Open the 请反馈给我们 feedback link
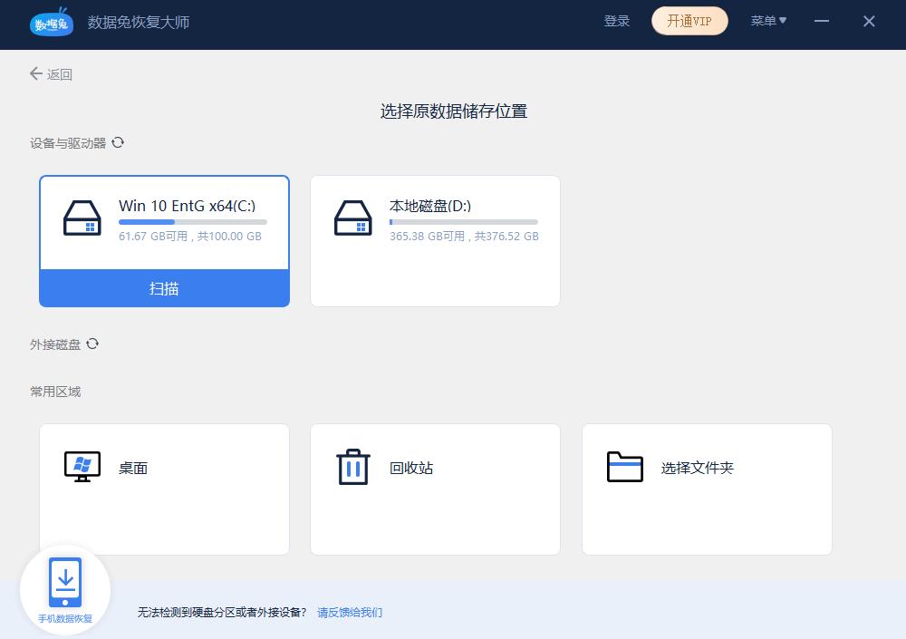906x639 pixels. 350,613
